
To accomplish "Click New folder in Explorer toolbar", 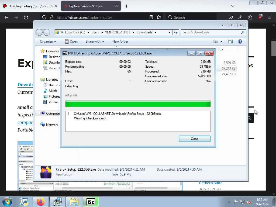I will pyautogui.click(x=120, y=42).
